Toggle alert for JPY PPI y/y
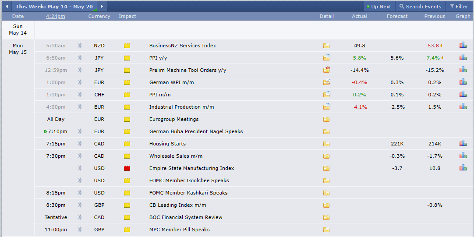This screenshot has height=237, width=474. [80, 58]
